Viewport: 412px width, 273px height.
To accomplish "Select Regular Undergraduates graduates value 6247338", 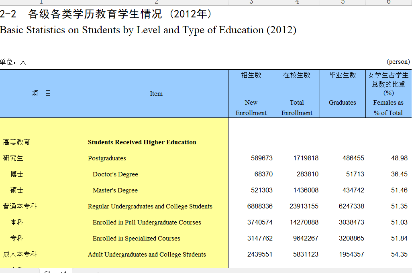I will pos(352,206).
